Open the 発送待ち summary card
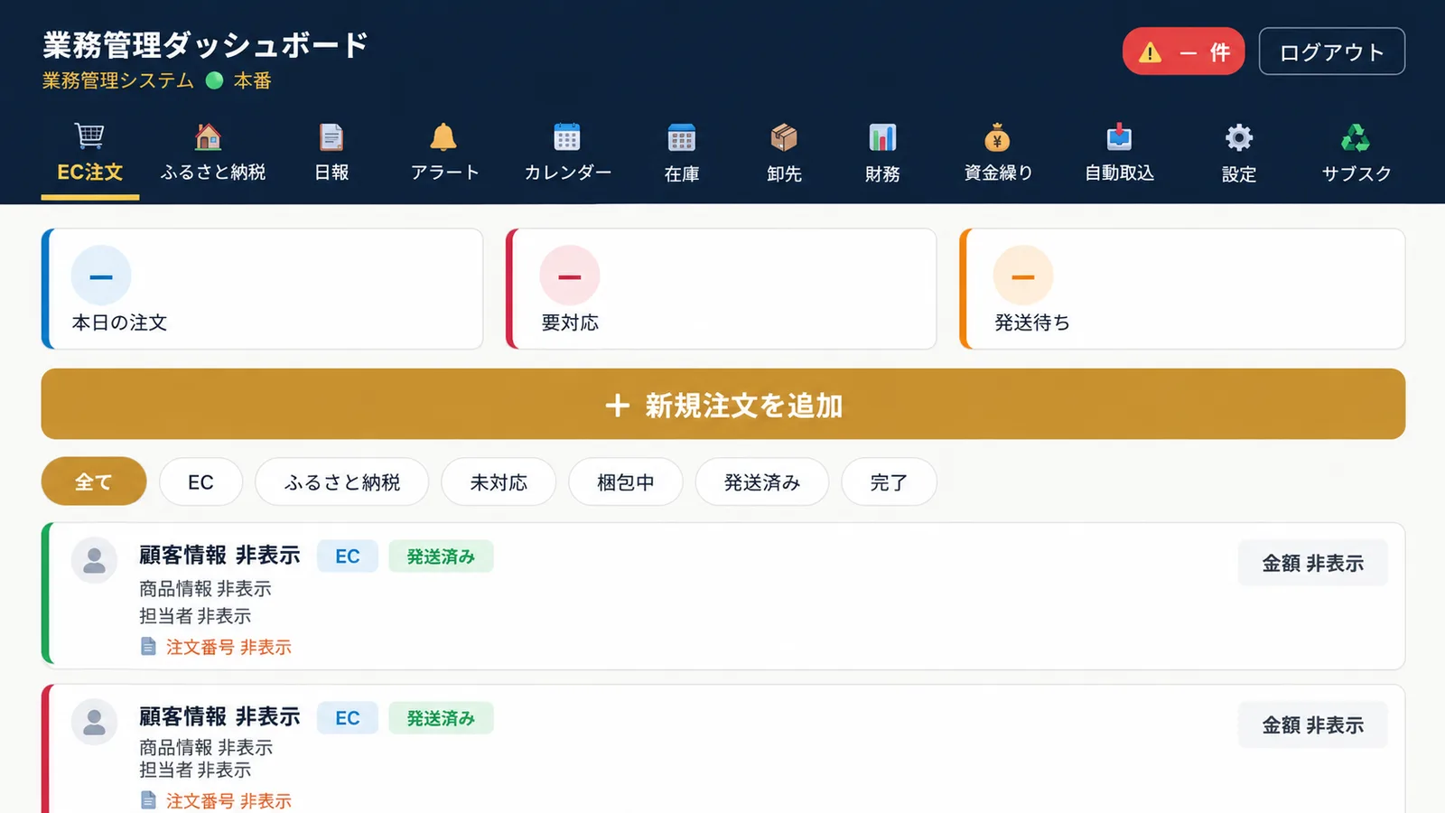The width and height of the screenshot is (1445, 813). pos(1182,289)
